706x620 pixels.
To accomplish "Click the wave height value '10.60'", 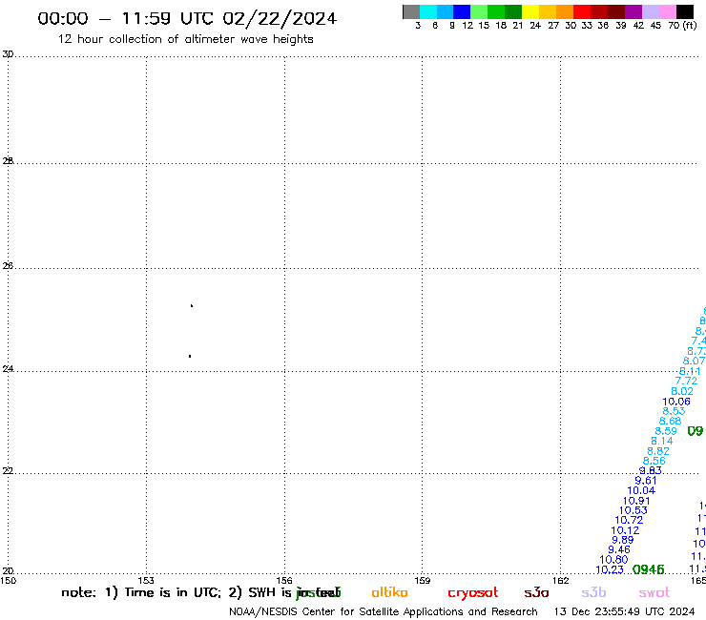I will [613, 560].
